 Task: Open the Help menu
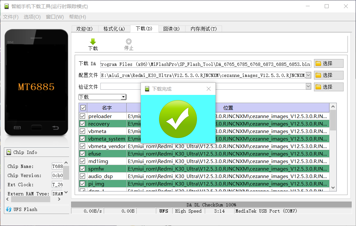click(77, 17)
